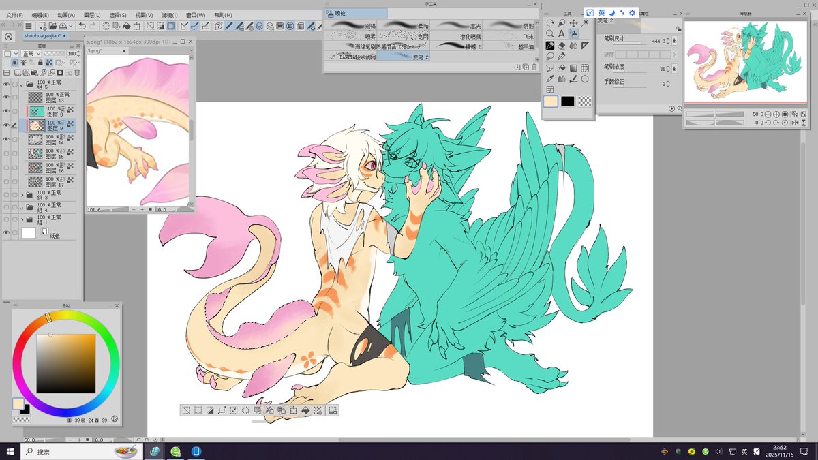The image size is (818, 460).
Task: Click Fill icon in selection launcher
Action: 305,410
